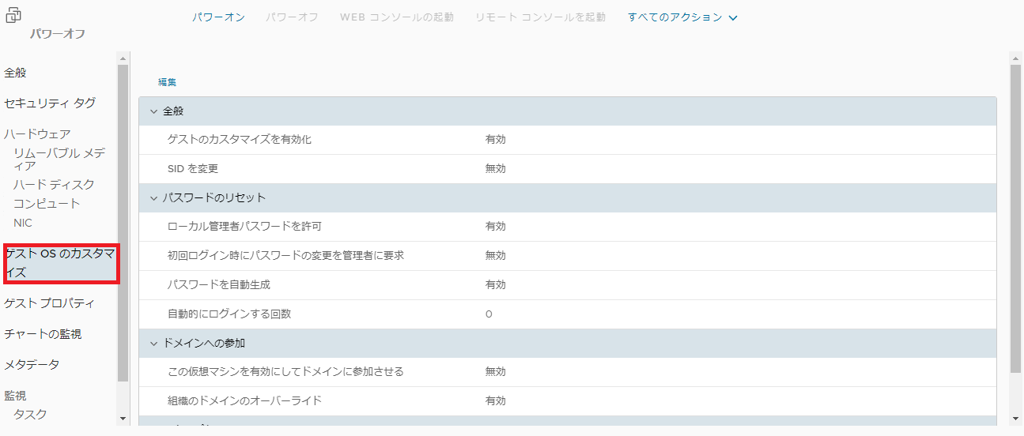Select セキュリティ タグ in sidebar
This screenshot has height=436, width=1024.
click(x=50, y=103)
